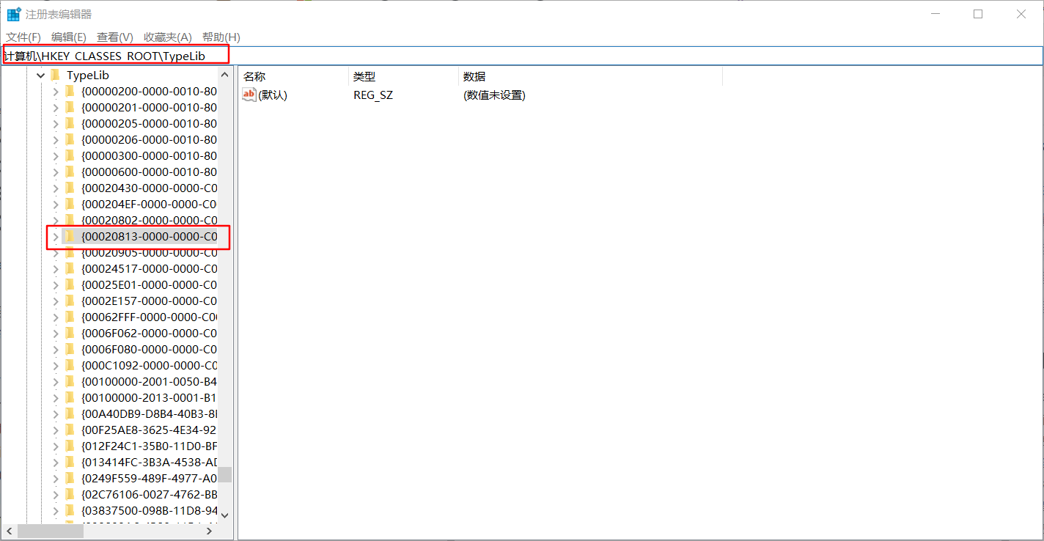Click folder icon of {0006F062-0000-0000-C0 key
The height and width of the screenshot is (541, 1044).
coord(70,333)
